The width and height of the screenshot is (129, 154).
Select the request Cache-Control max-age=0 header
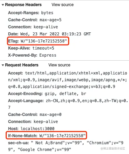tap(35, 115)
